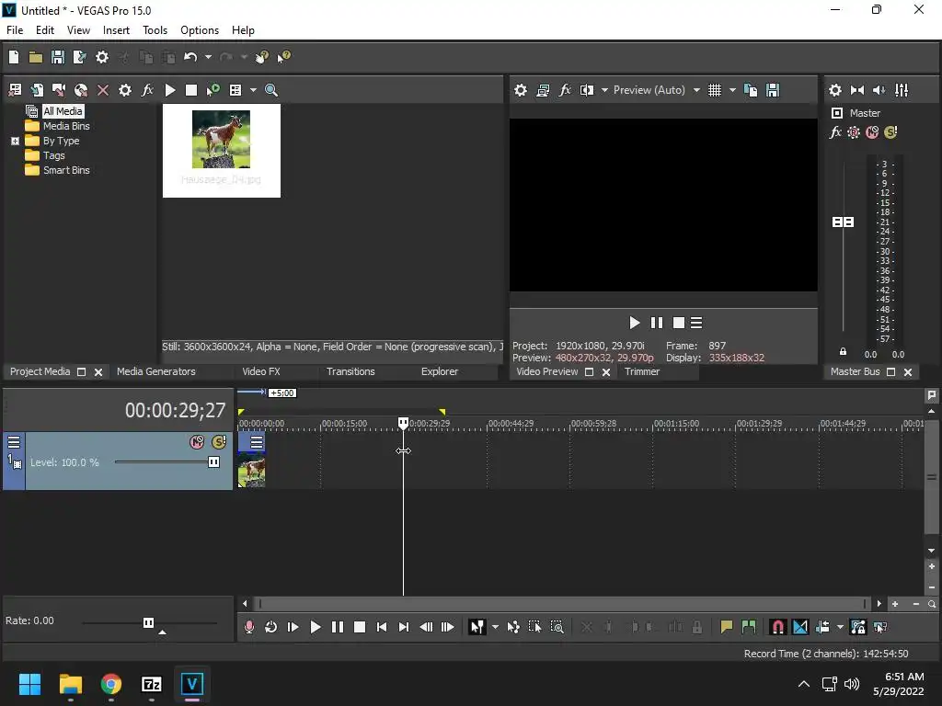
Task: Click Rate scrub slider handle
Action: [x=148, y=622]
